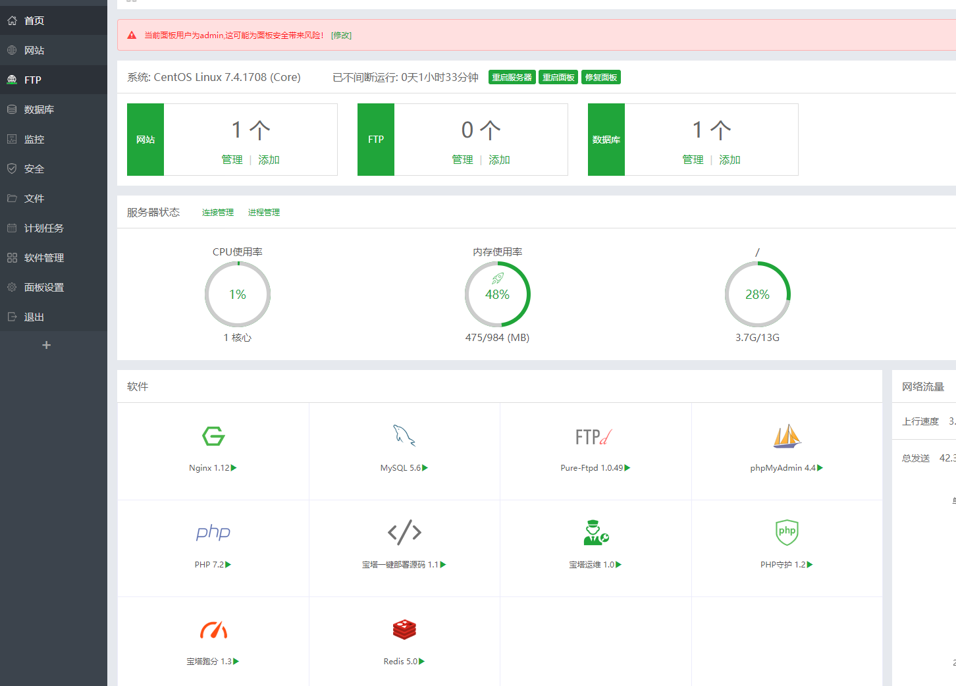Open the 文件 sidebar menu
Viewport: 956px width, 686px height.
[53, 198]
